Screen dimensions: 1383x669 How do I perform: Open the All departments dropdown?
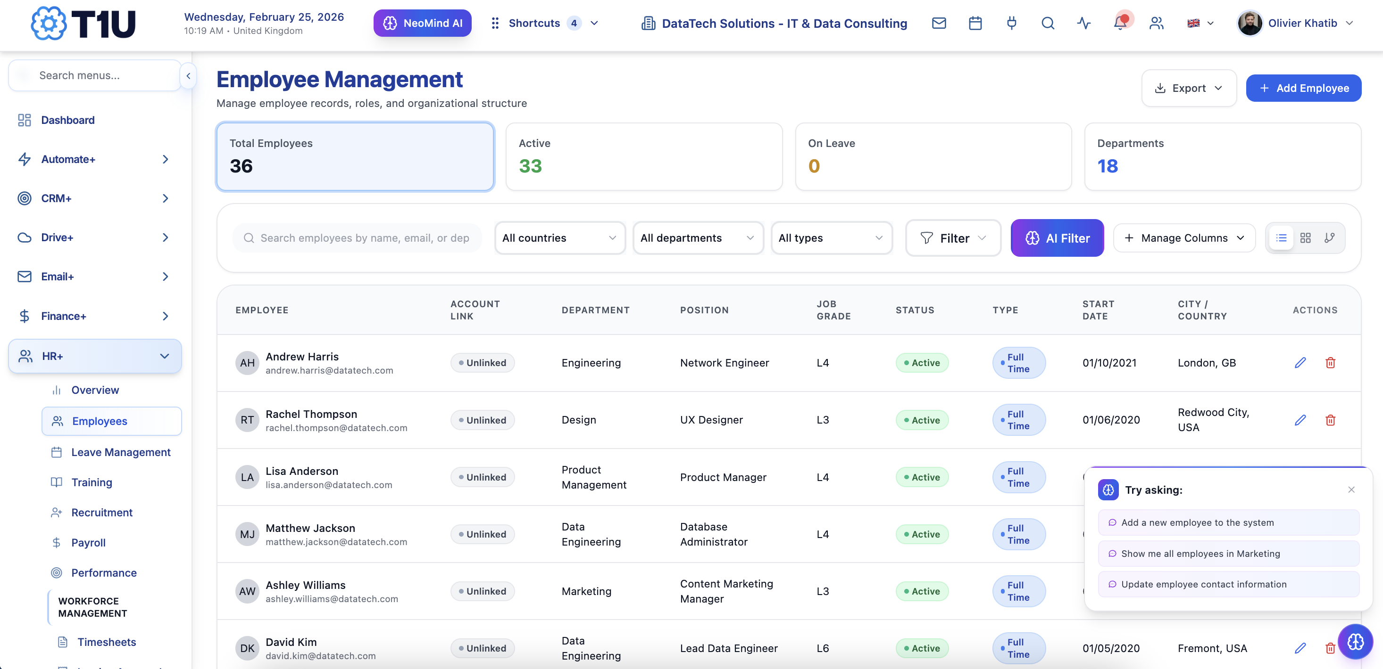point(697,238)
